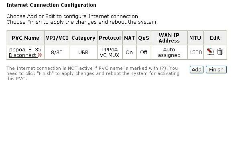
Task: Delete the pppoa_8_35 PVC with trash icon
Action: tap(220, 52)
